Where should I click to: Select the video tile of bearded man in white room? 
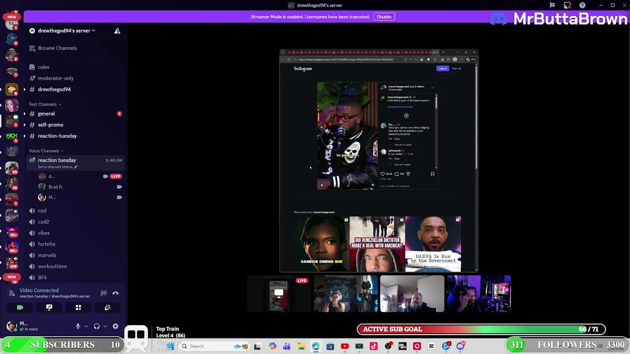coord(412,294)
